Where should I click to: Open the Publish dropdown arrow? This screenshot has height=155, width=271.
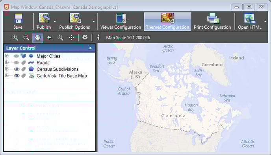click(x=55, y=22)
